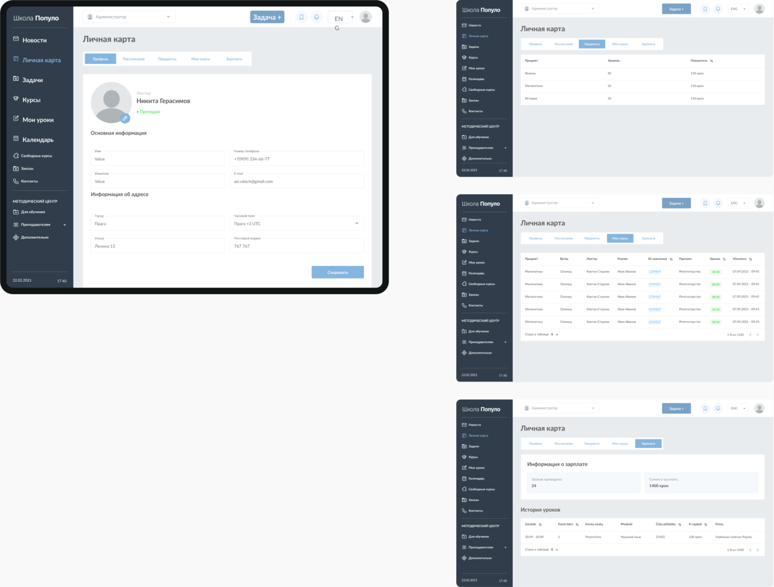Sort by Показатель column in subjects table
The image size is (774, 587).
click(x=711, y=61)
